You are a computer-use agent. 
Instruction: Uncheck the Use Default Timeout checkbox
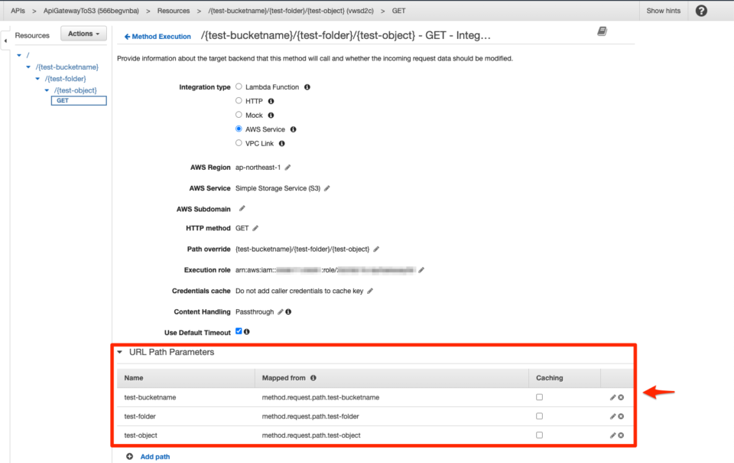pos(239,331)
